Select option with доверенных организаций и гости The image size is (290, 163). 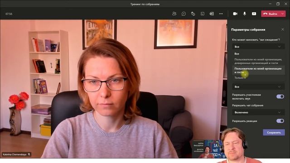tap(258, 61)
